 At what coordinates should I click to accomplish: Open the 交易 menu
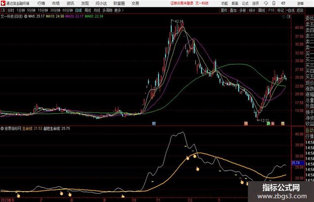tap(135, 3)
